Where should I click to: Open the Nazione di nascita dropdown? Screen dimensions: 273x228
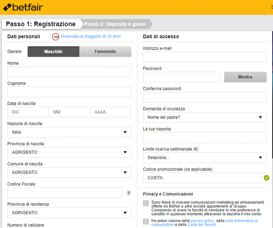(69, 132)
